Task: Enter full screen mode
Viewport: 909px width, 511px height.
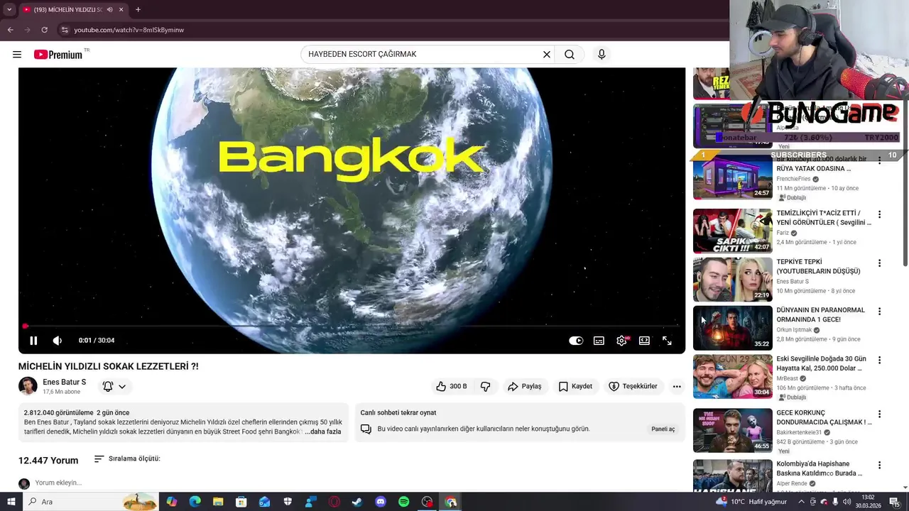Action: (667, 341)
